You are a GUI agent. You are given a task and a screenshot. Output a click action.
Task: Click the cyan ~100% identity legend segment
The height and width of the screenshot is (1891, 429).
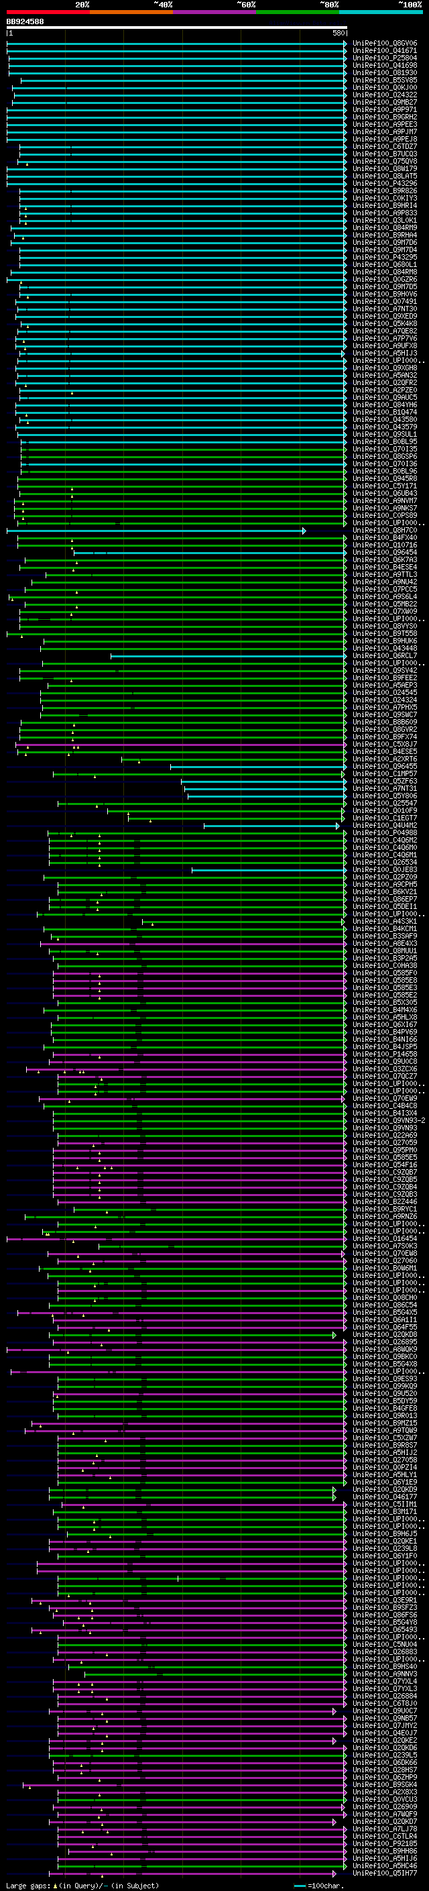(x=381, y=12)
